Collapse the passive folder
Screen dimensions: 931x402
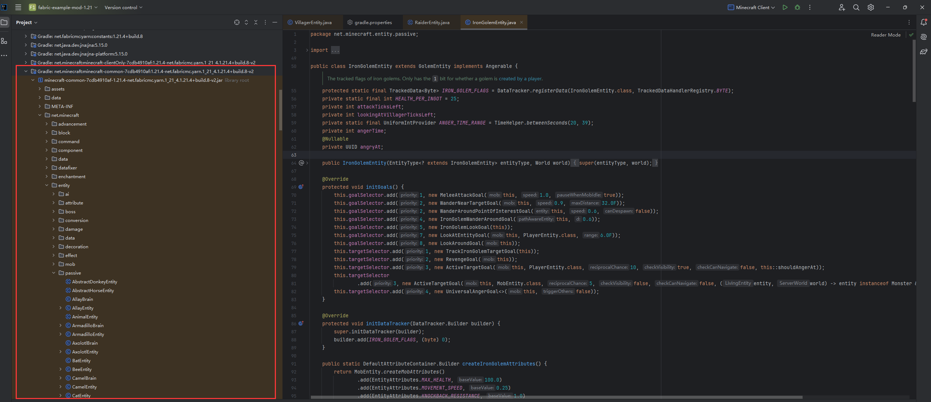tap(54, 273)
